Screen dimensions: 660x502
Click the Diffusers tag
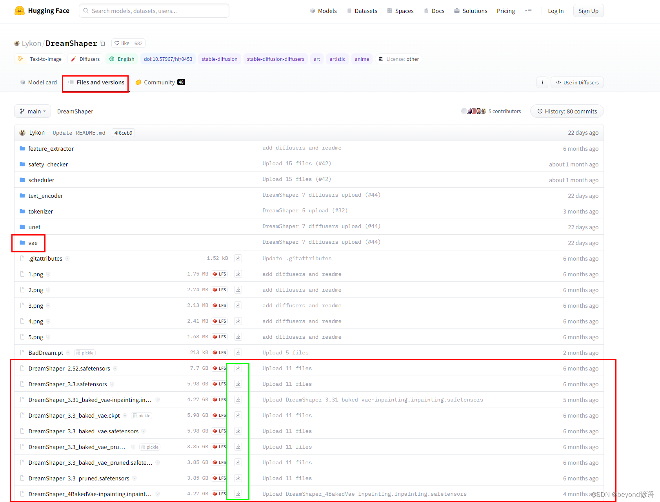85,59
